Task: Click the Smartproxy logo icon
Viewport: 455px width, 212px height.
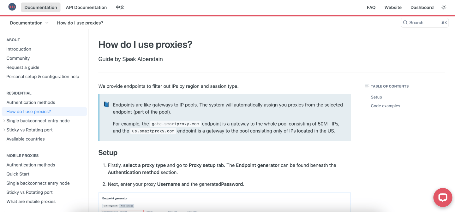Action: (x=12, y=7)
